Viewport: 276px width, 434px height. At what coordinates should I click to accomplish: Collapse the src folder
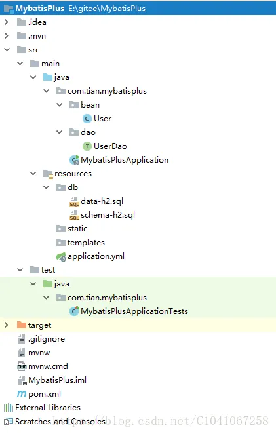[7, 50]
